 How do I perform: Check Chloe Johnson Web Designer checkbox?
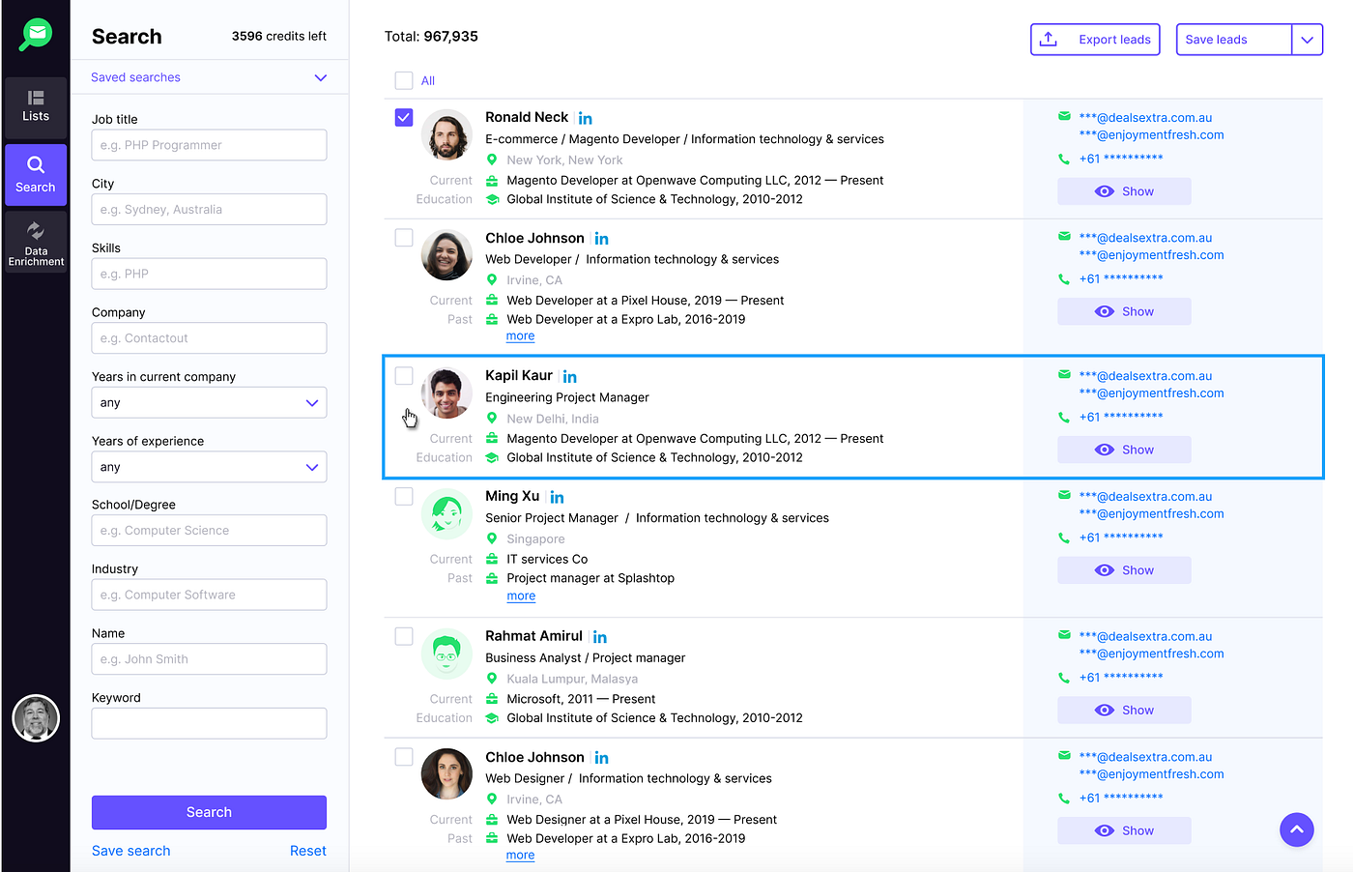(x=404, y=757)
